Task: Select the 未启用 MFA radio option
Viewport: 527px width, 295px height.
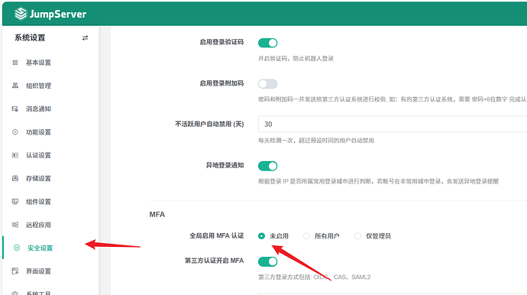Action: click(x=261, y=236)
